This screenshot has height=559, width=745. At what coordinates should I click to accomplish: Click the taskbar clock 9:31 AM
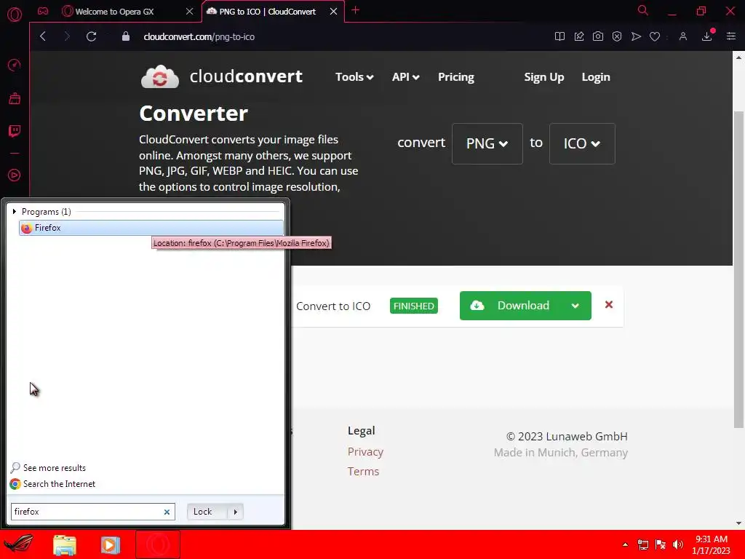[x=712, y=539]
